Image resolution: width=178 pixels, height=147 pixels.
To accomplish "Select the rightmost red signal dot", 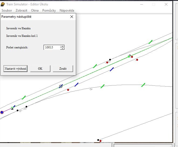I will pos(137,60).
